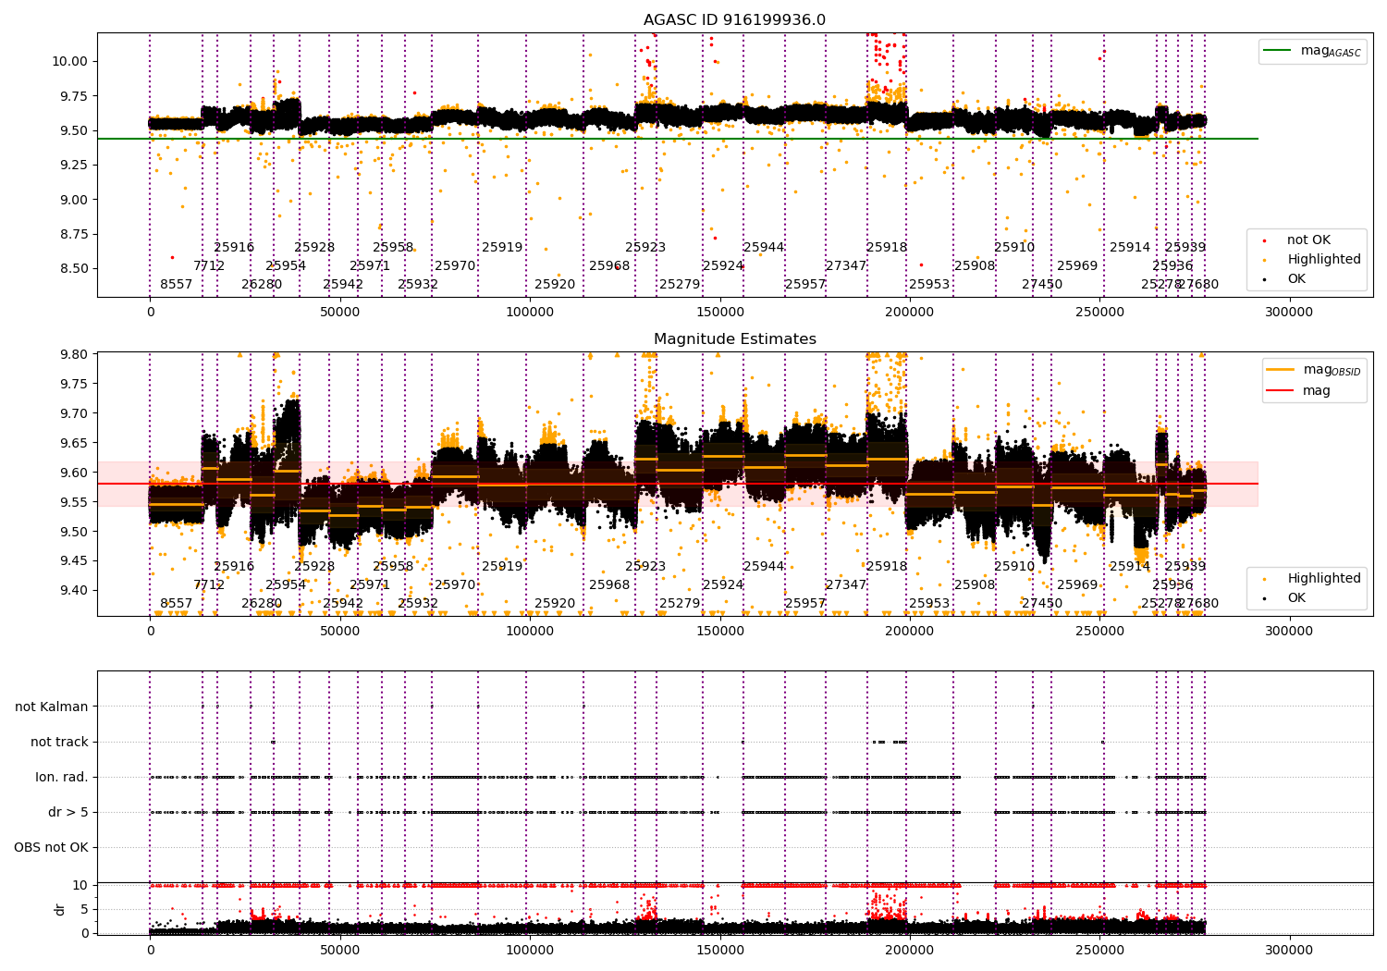The width and height of the screenshot is (1387, 971).
Task: Click obsid label 25928 in the top plot
Action: [314, 247]
